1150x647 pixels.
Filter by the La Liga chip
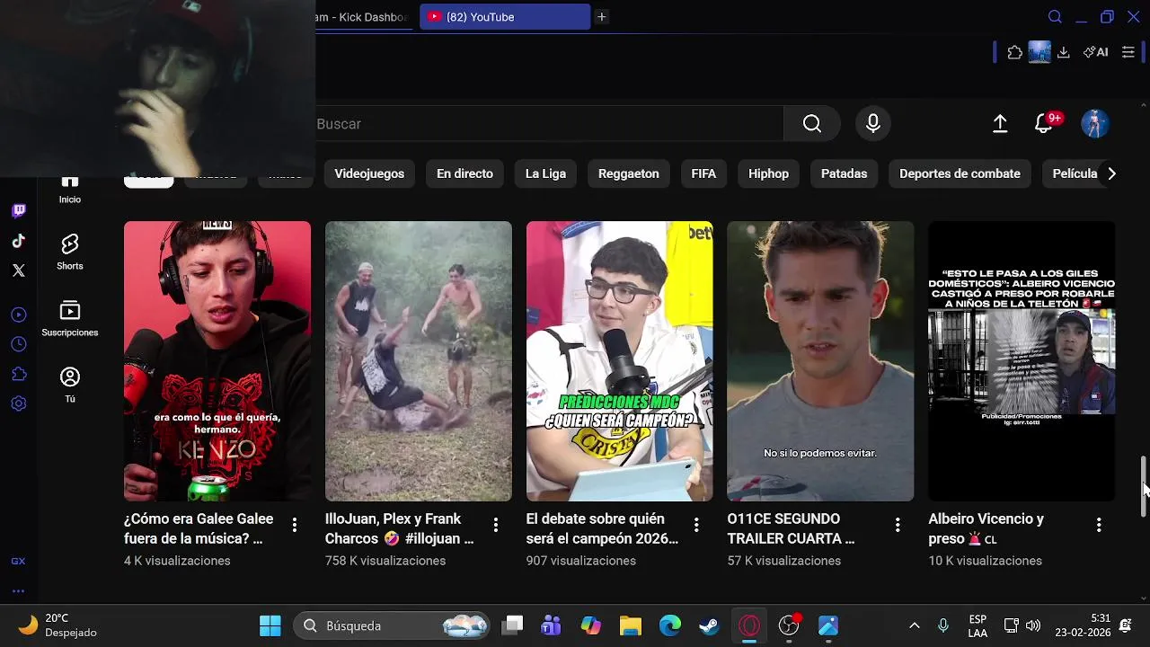click(x=545, y=173)
